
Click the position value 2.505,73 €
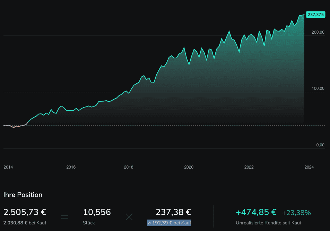click(25, 212)
